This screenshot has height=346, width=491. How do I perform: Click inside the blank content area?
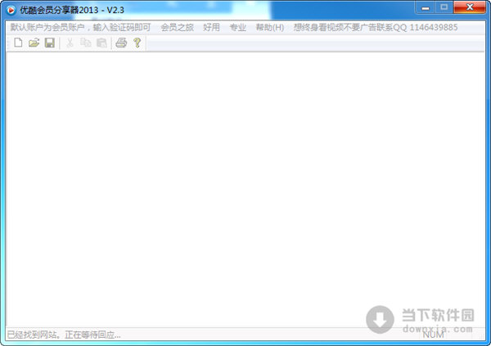pos(245,190)
